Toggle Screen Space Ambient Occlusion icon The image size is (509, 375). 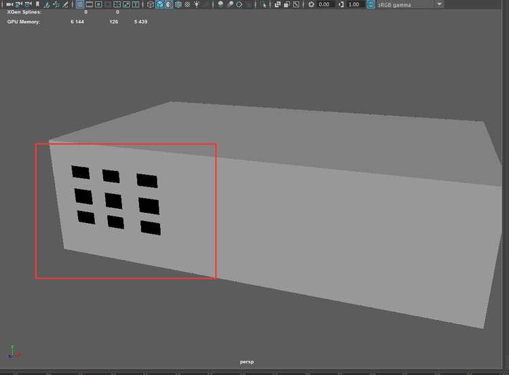(221, 4)
